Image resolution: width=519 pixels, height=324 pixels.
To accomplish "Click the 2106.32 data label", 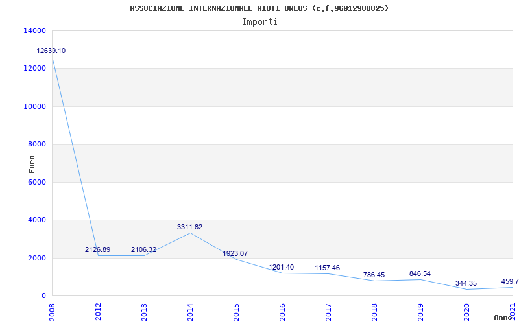I will [143, 249].
